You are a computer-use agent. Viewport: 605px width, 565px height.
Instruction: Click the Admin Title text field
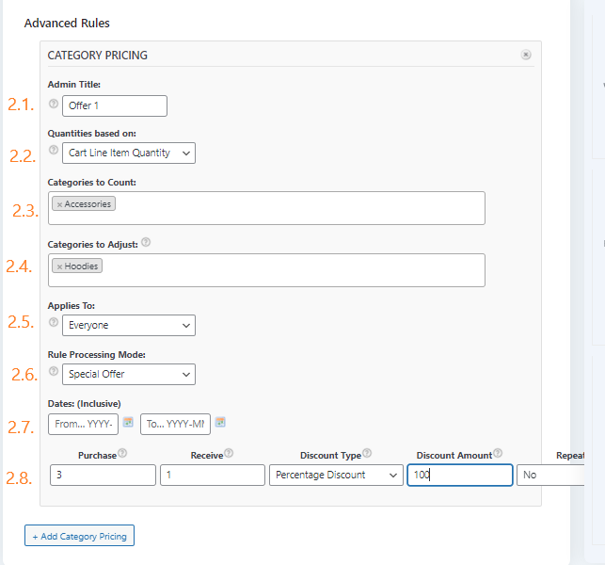pyautogui.click(x=115, y=105)
